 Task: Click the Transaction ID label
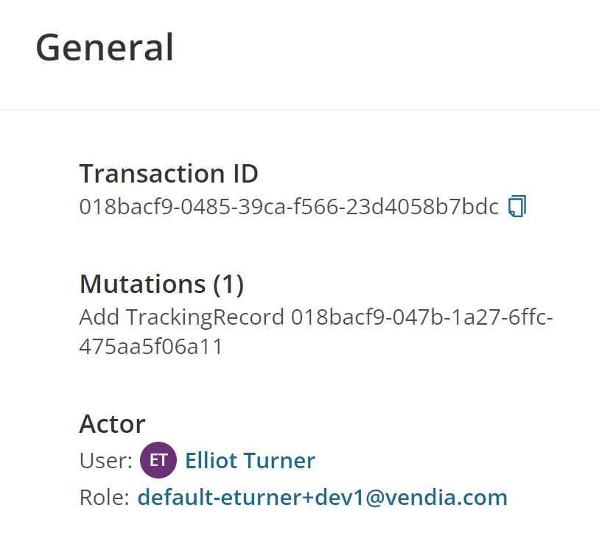coord(169,174)
